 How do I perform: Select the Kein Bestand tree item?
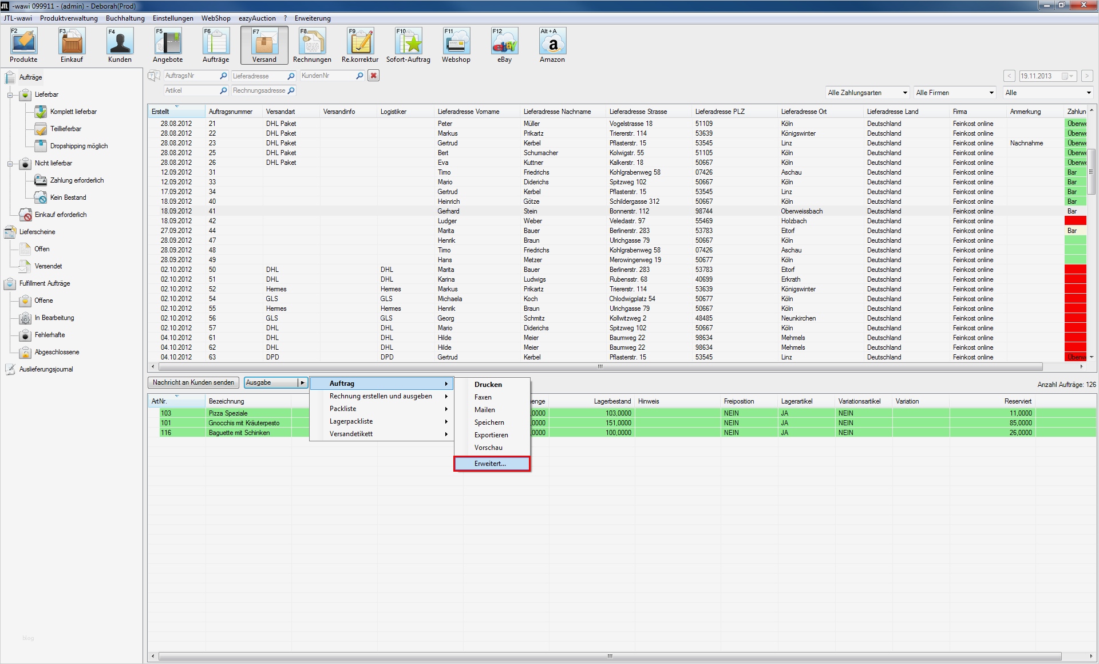tap(68, 197)
